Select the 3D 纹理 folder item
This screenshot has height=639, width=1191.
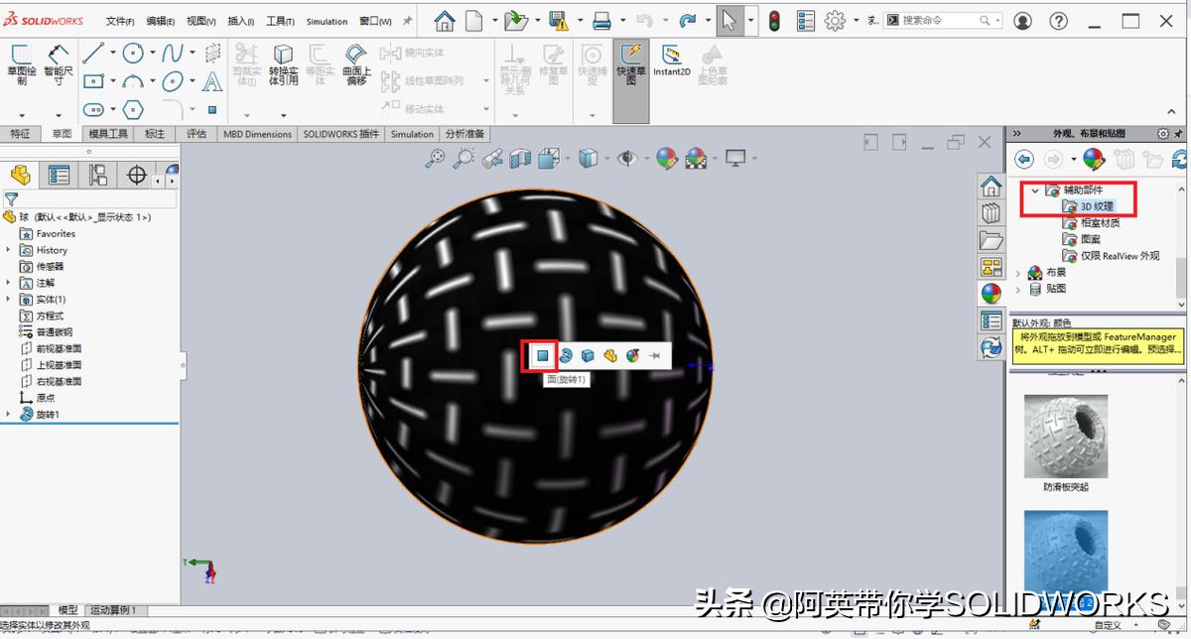[x=1094, y=205]
